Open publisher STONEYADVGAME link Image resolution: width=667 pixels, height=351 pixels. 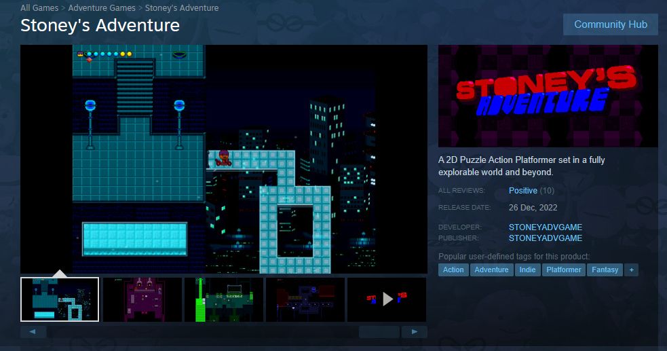(x=546, y=238)
